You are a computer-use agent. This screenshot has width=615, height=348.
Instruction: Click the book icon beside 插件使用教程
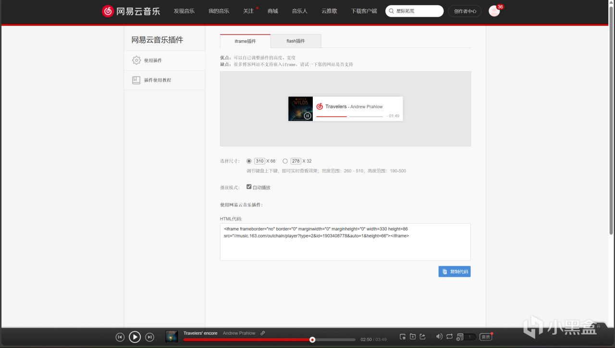(136, 80)
